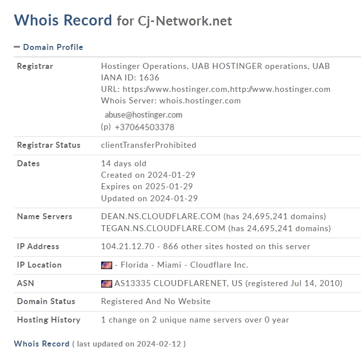Click the AS13335 CLOUDFLARENET ASN text
361x351 pixels.
coord(228,283)
